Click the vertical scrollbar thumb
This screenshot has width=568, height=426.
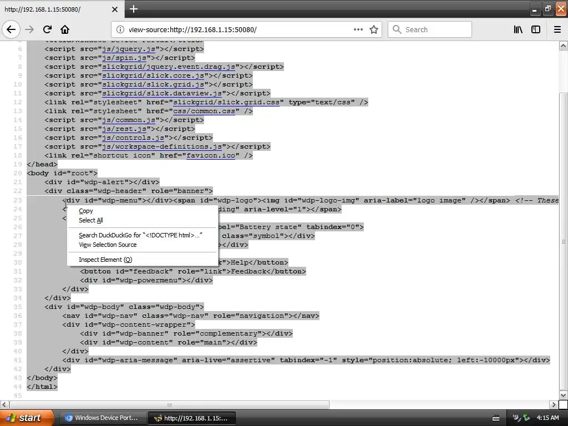pos(564,242)
